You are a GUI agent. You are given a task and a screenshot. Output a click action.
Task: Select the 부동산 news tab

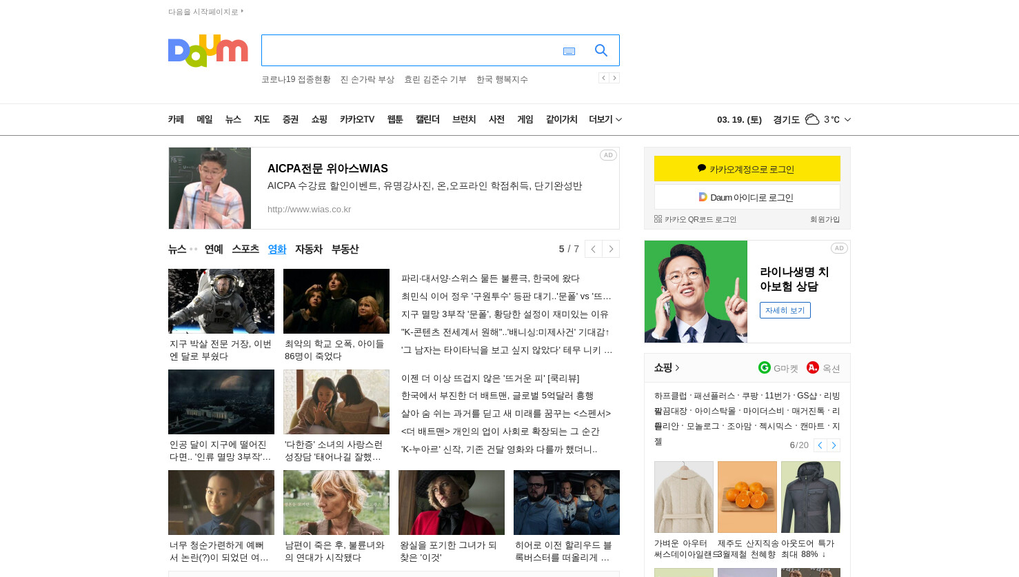(x=345, y=249)
